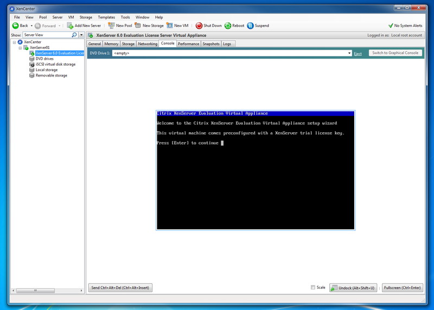
Task: Switch to the General tab
Action: (94, 44)
